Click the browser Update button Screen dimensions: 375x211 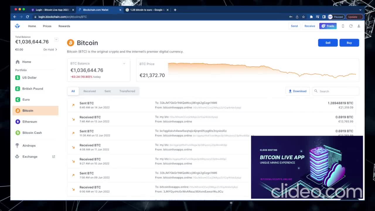354,17
